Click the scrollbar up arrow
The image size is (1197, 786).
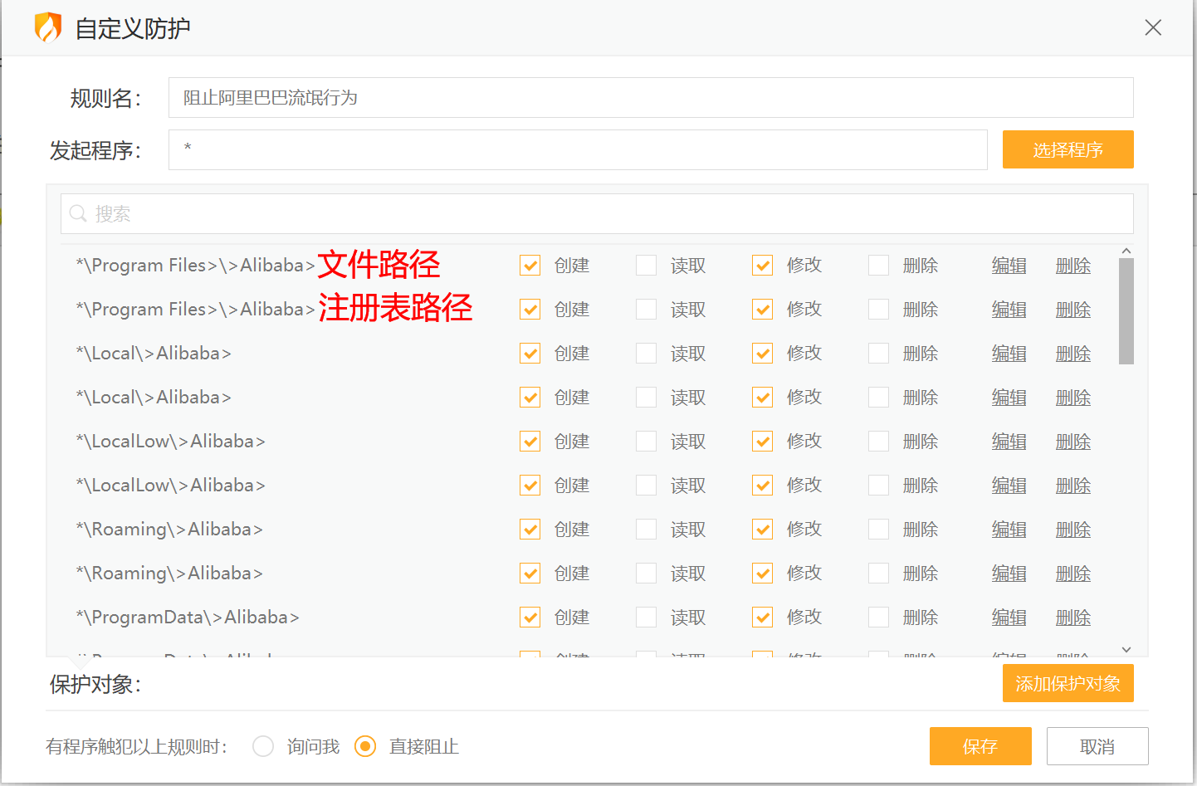1126,250
